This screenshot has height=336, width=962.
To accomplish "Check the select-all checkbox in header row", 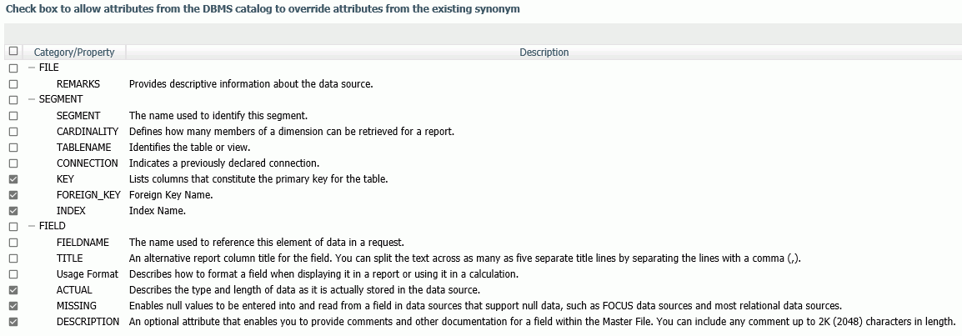I will coord(13,52).
